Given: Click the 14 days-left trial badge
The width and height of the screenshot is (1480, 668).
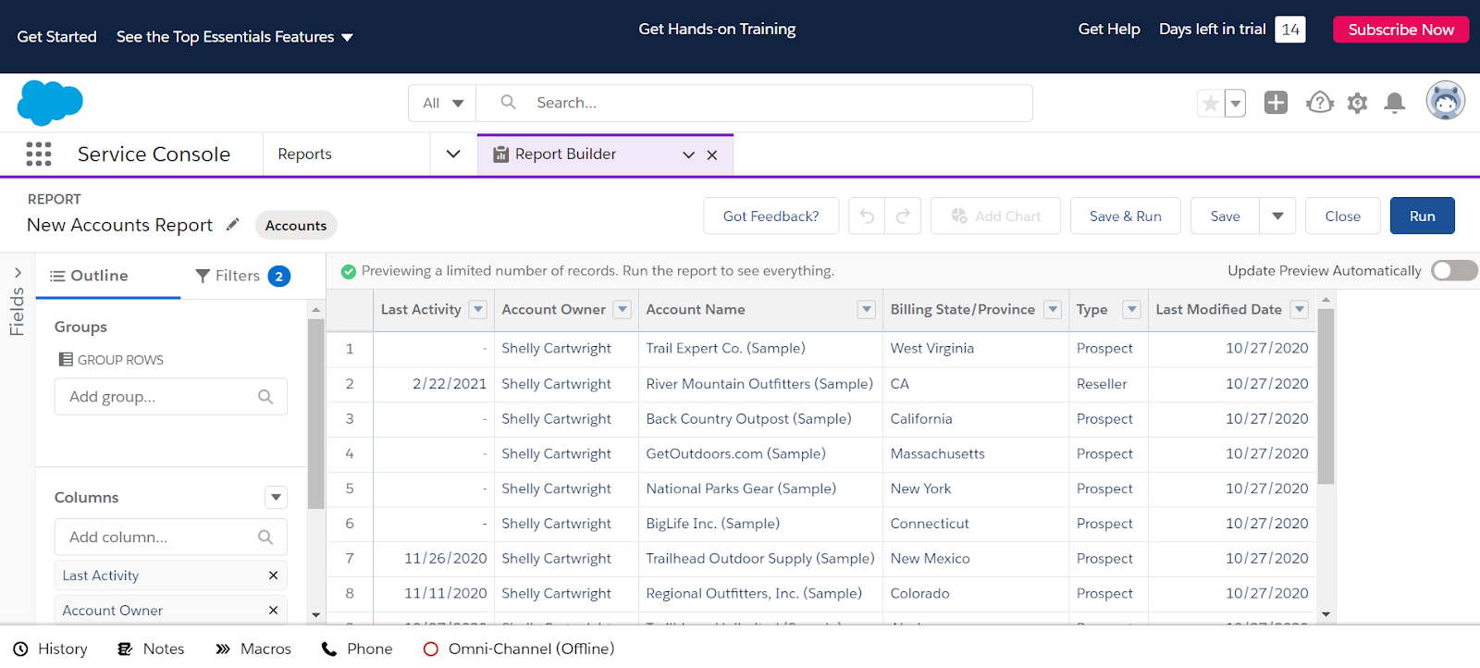Looking at the screenshot, I should [x=1290, y=30].
